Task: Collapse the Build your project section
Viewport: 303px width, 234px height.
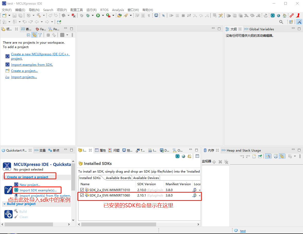Action: tap(4, 204)
